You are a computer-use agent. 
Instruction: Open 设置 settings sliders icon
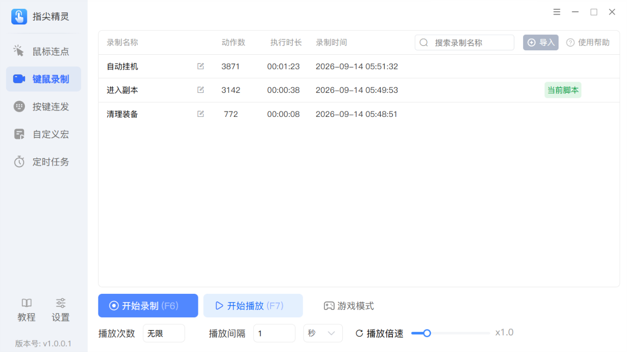click(61, 303)
